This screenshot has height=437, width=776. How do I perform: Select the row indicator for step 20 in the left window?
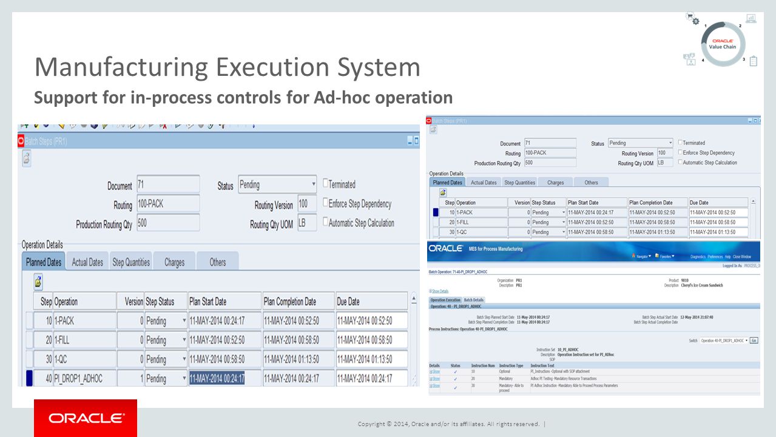29,340
